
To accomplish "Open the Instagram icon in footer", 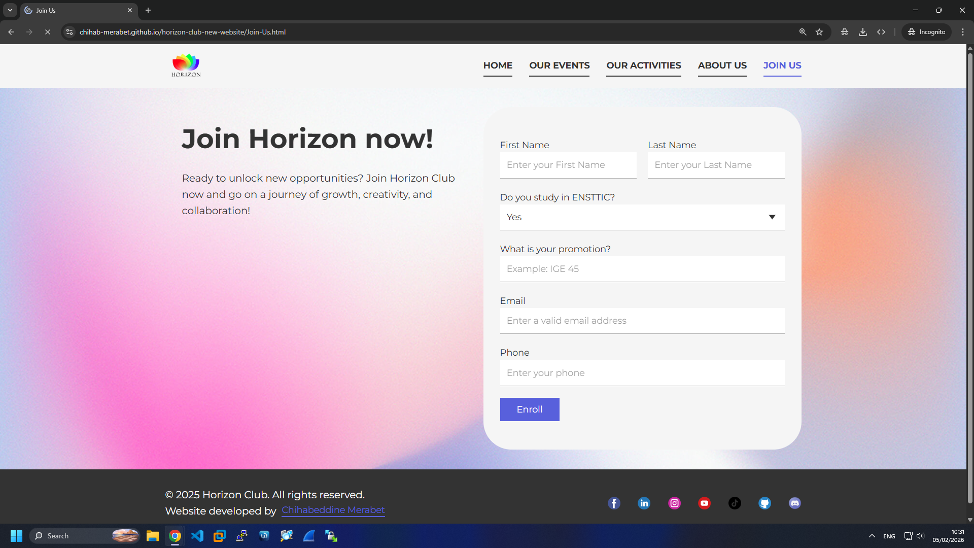I will click(x=674, y=503).
